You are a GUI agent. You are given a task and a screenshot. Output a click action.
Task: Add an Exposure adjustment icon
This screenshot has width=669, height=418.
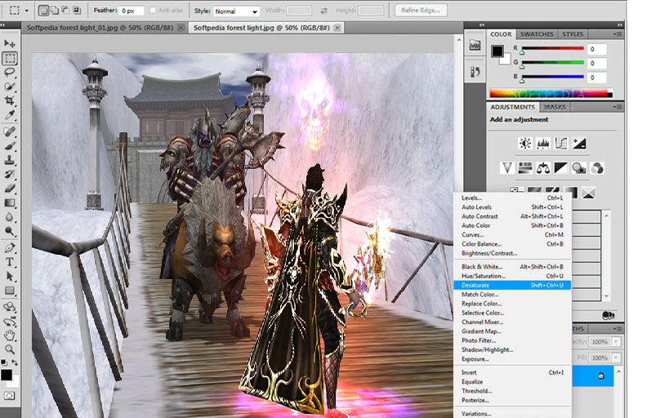[579, 144]
